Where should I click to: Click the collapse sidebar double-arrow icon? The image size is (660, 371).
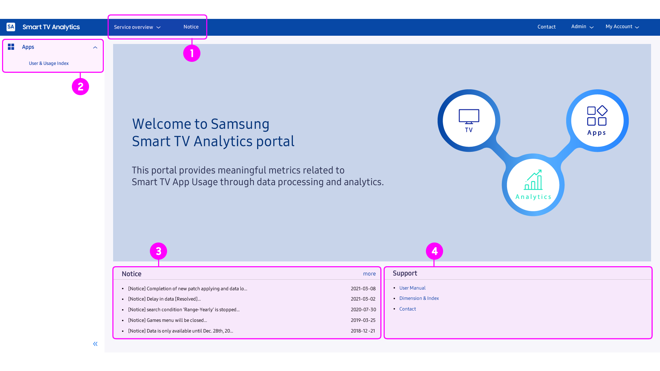click(x=95, y=344)
